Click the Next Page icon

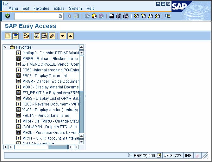point(151,16)
